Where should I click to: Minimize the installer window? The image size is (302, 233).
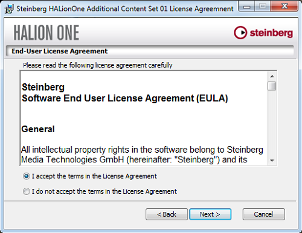click(246, 7)
